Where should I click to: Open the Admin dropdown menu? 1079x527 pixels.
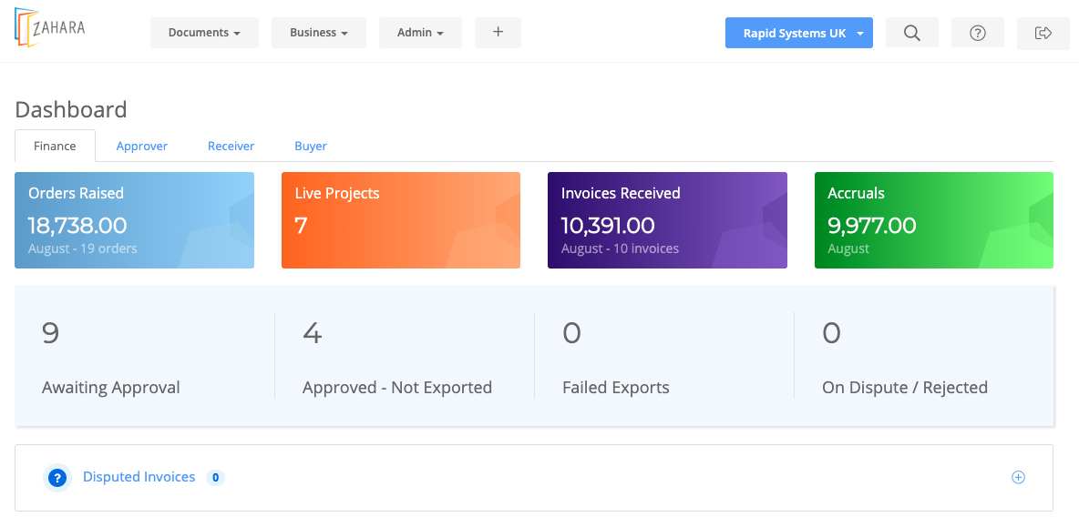(420, 33)
